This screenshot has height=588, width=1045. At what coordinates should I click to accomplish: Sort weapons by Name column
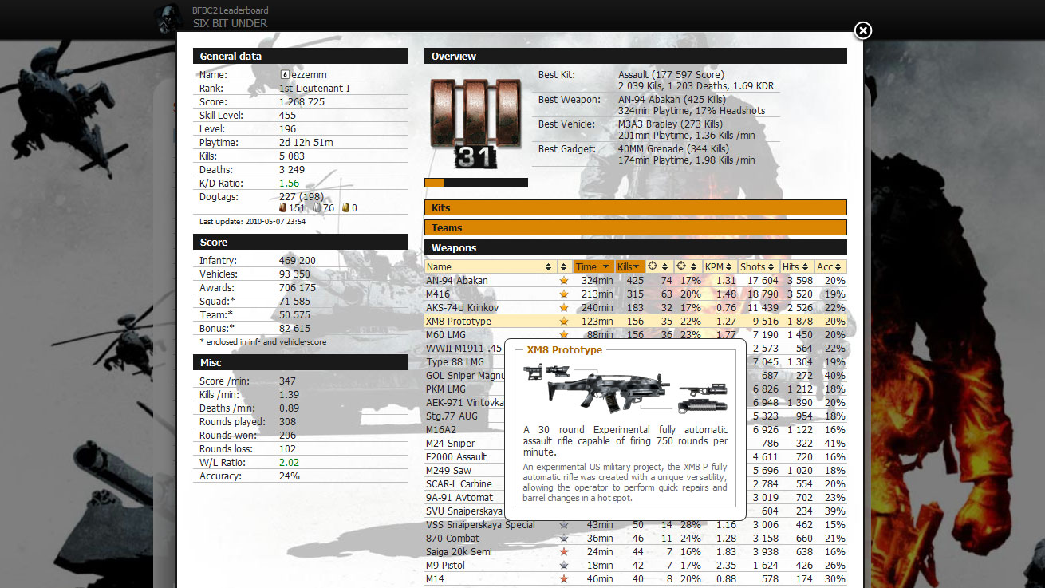click(490, 266)
